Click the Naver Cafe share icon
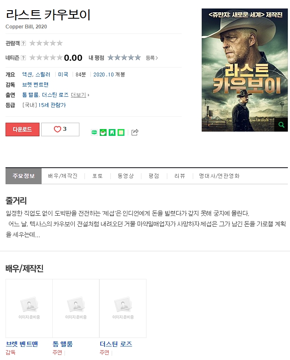 point(103,132)
